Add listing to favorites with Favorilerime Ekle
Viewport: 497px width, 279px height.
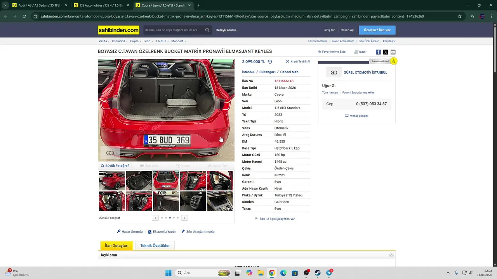pyautogui.click(x=332, y=52)
